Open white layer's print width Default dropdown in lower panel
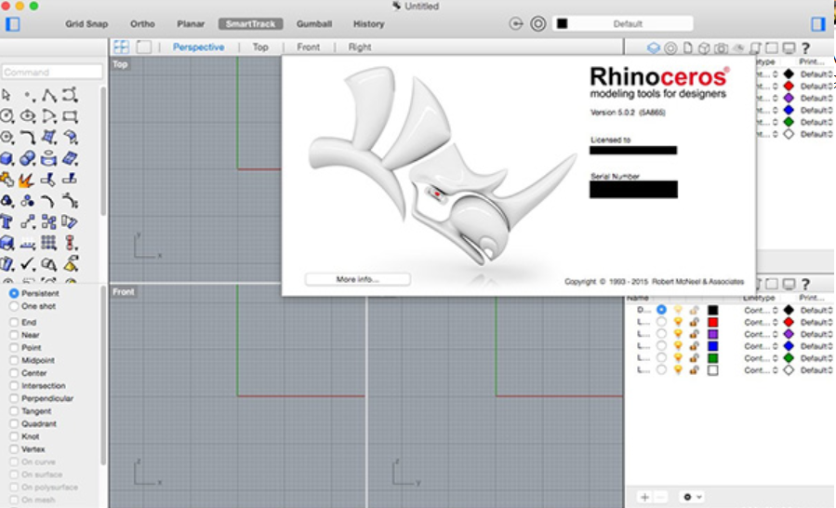 click(816, 369)
